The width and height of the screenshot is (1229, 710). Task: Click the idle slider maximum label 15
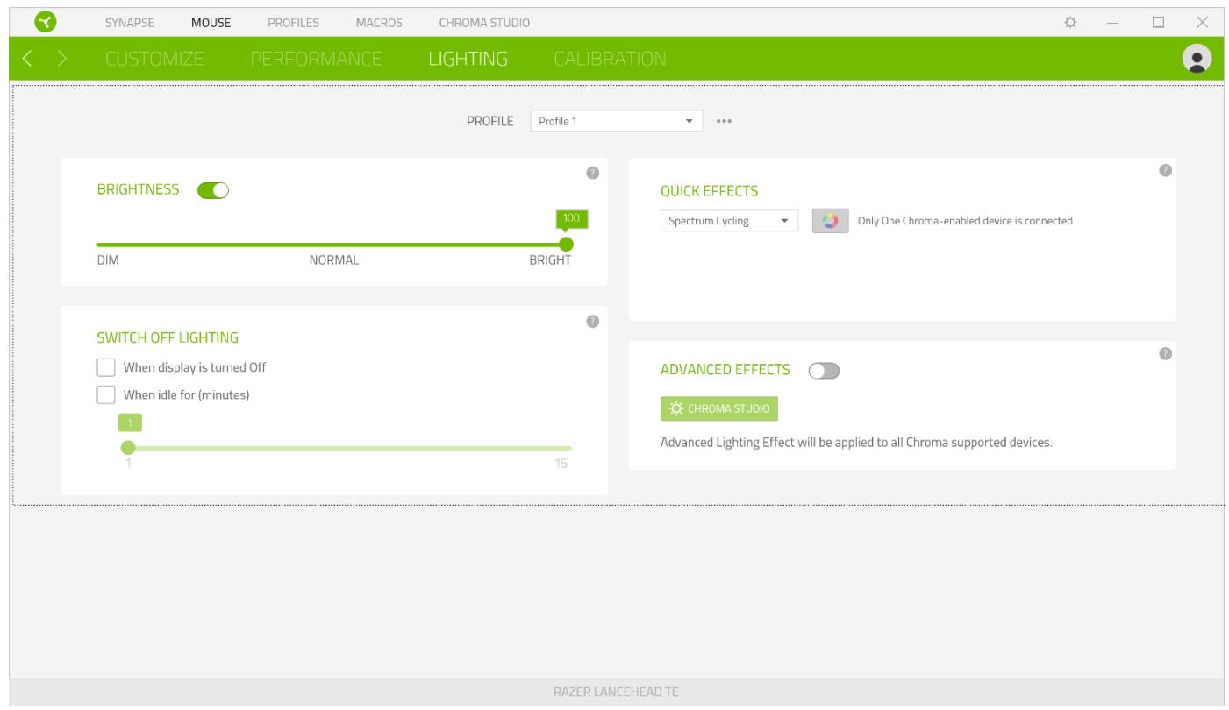click(561, 464)
